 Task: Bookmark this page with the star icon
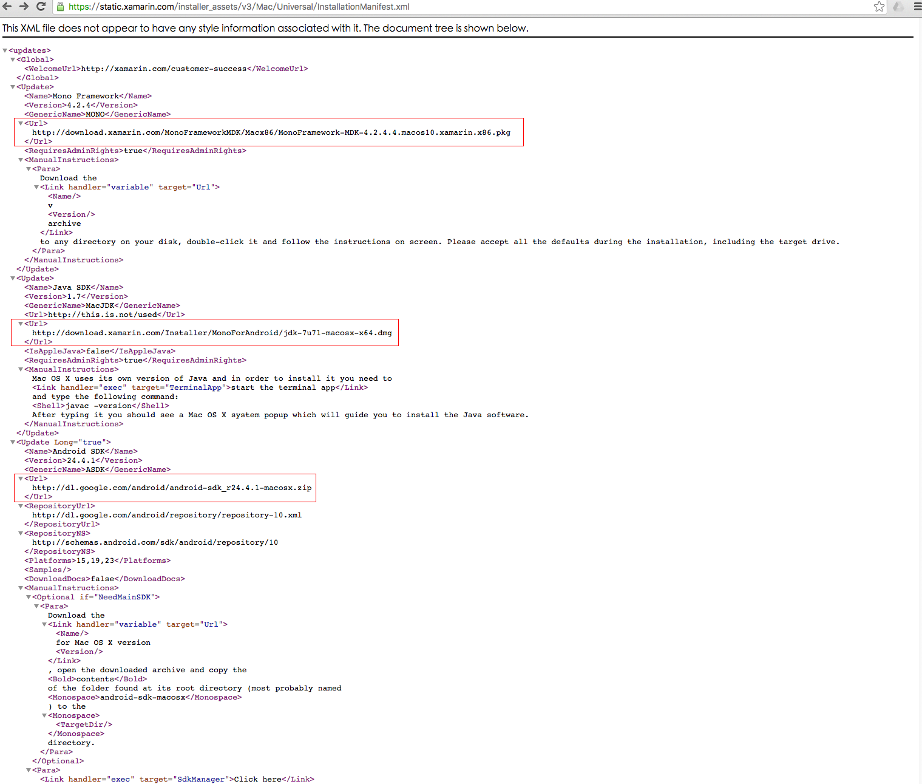click(x=879, y=7)
